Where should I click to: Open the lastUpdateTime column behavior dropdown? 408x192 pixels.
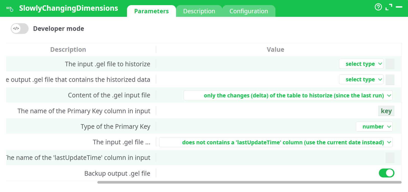276,142
